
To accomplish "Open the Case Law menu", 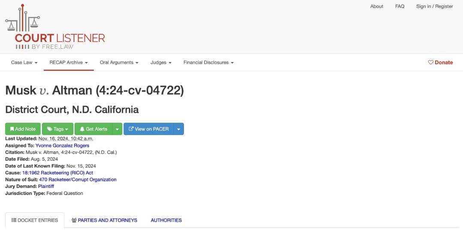I will pos(24,62).
